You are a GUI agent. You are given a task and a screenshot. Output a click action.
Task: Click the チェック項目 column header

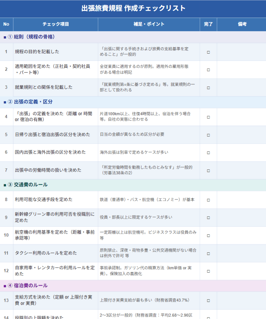coord(56,24)
